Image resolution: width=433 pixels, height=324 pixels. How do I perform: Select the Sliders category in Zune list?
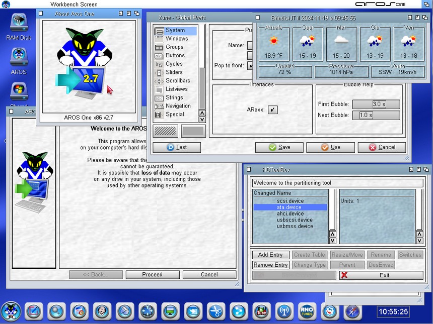click(x=175, y=72)
